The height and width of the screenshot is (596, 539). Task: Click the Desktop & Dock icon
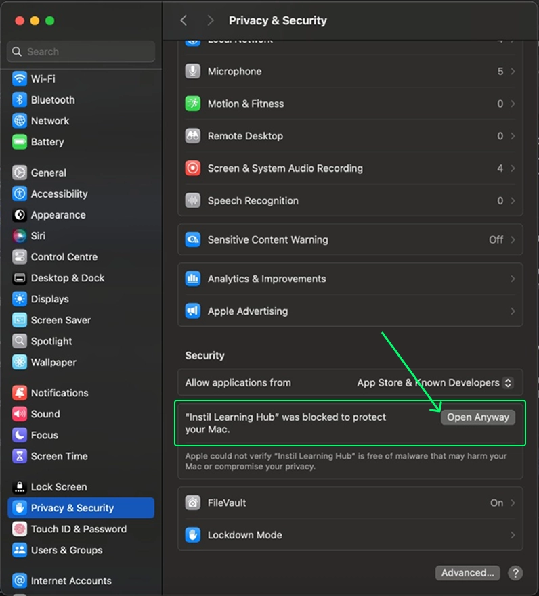[x=20, y=278]
